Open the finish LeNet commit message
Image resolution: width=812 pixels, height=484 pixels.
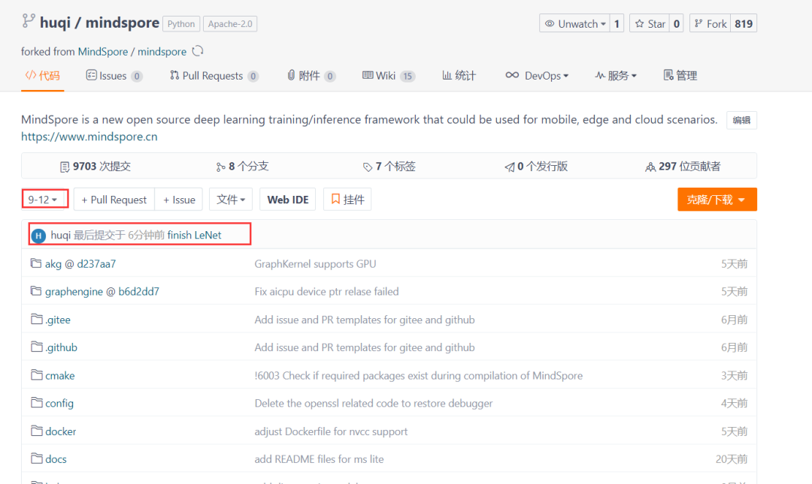point(194,235)
